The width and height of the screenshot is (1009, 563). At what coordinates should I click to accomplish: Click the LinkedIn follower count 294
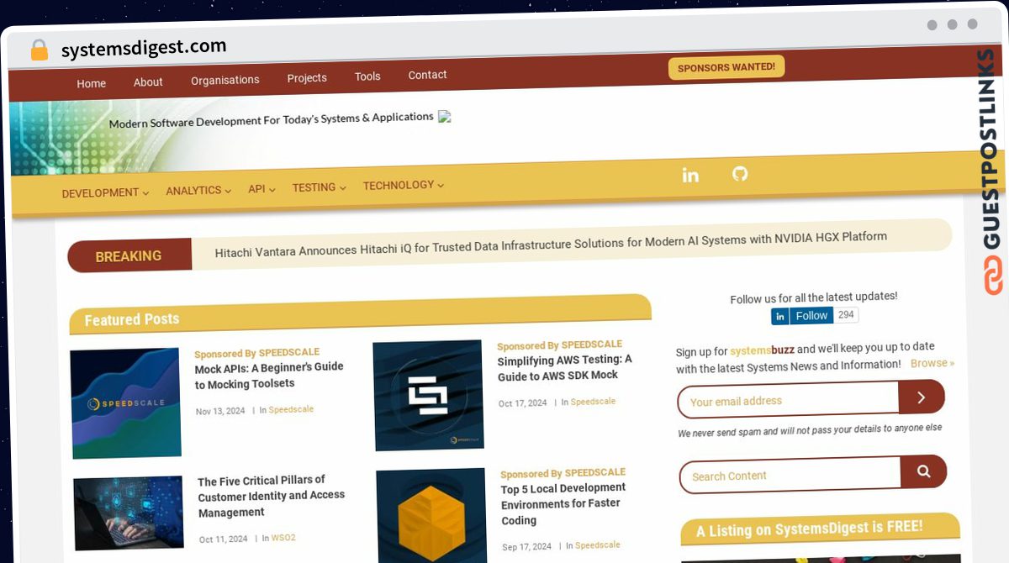click(x=846, y=315)
